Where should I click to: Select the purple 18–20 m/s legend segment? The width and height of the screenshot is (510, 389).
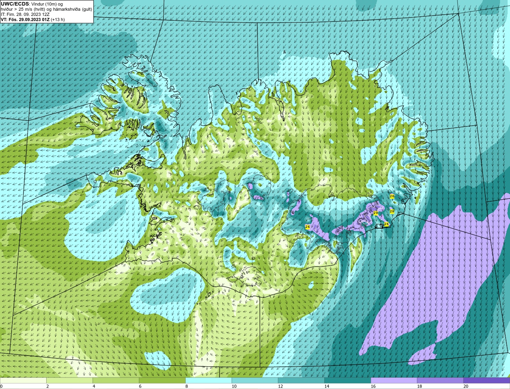[440, 380]
